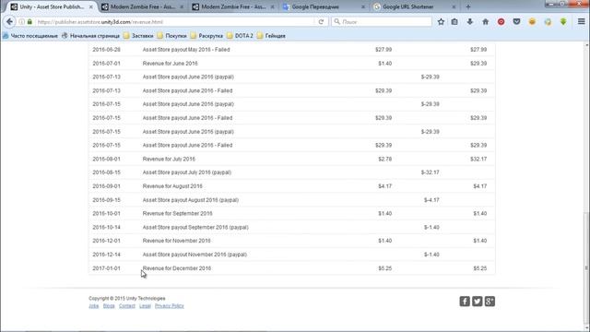This screenshot has width=590, height=332.
Task: Click the $-4.17 payout amount
Action: tap(431, 200)
